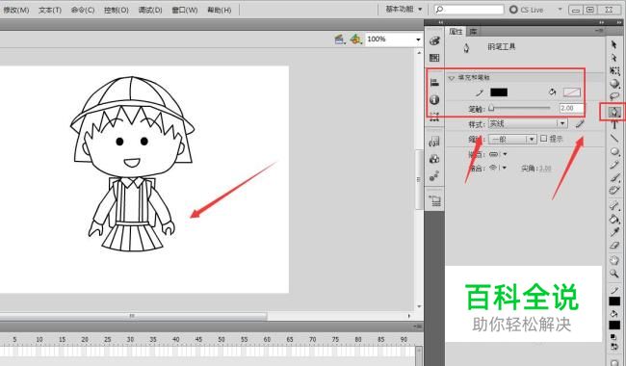This screenshot has height=366, width=626.
Task: Click Black and White reset icon
Action: pos(614,338)
